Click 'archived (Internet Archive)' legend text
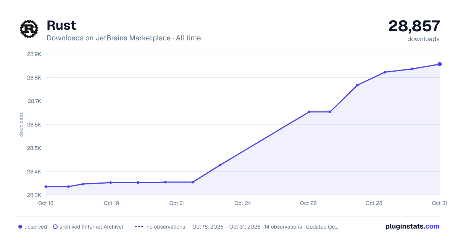The image size is (458, 240). point(91,227)
